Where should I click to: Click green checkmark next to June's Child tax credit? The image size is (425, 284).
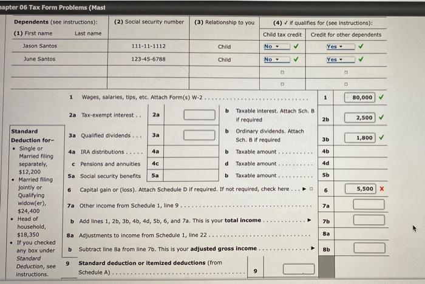pyautogui.click(x=296, y=59)
